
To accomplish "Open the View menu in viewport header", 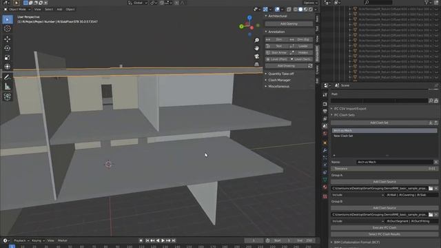I will click(37, 9).
